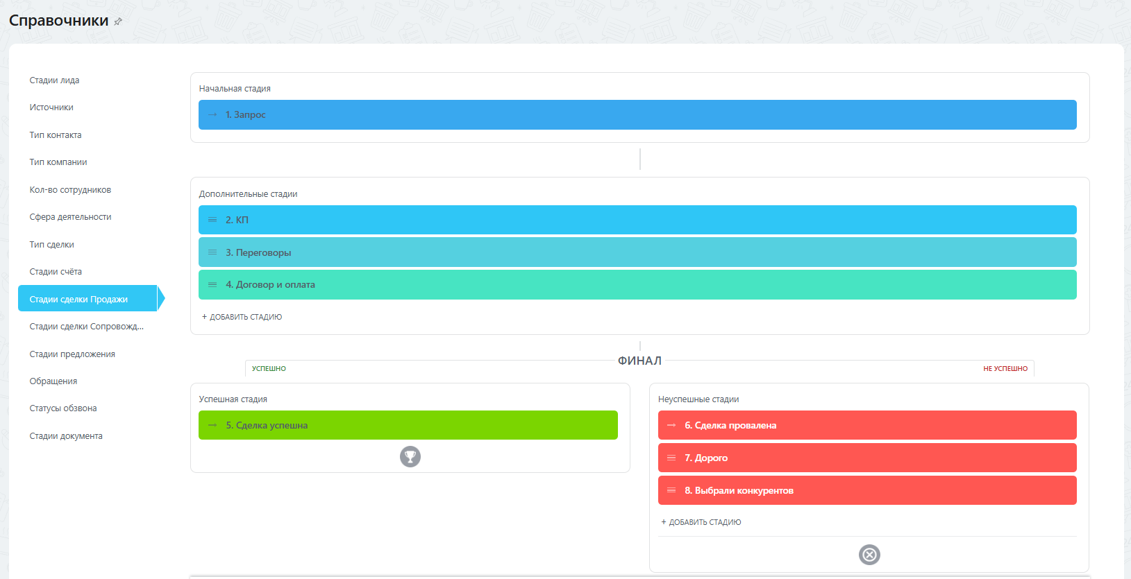Click the НЕ УСПЕШНО label
1131x579 pixels.
(x=1005, y=369)
